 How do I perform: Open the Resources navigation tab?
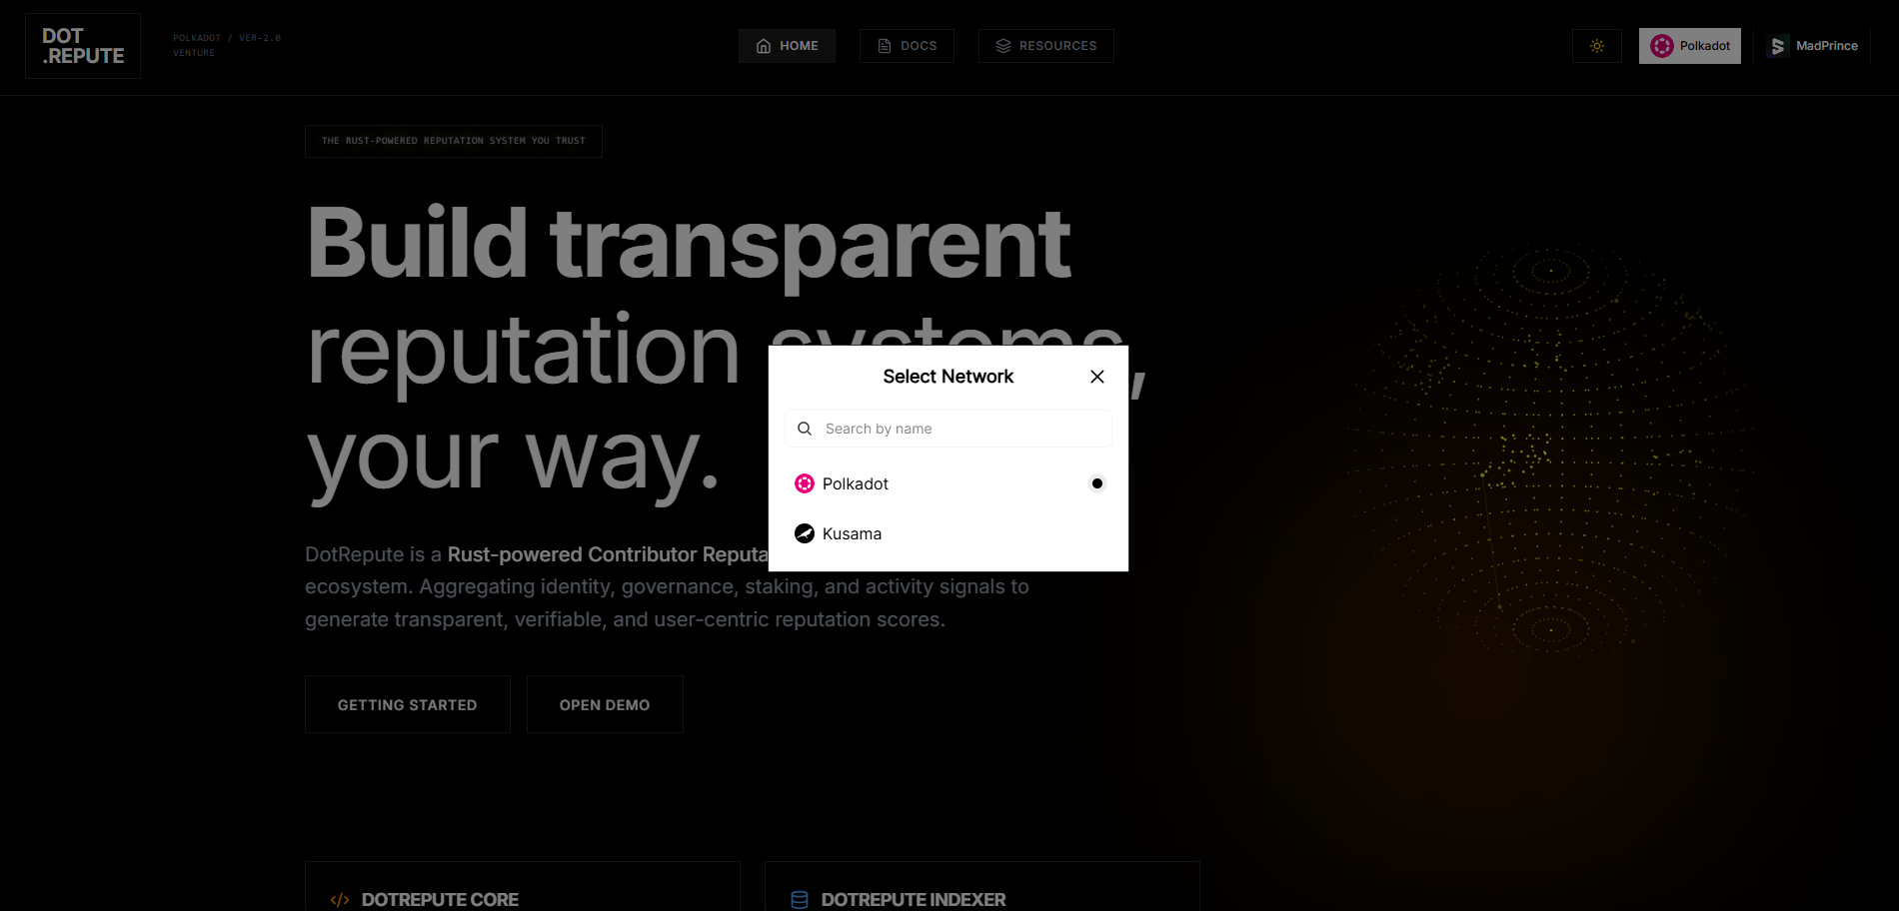click(x=1045, y=46)
